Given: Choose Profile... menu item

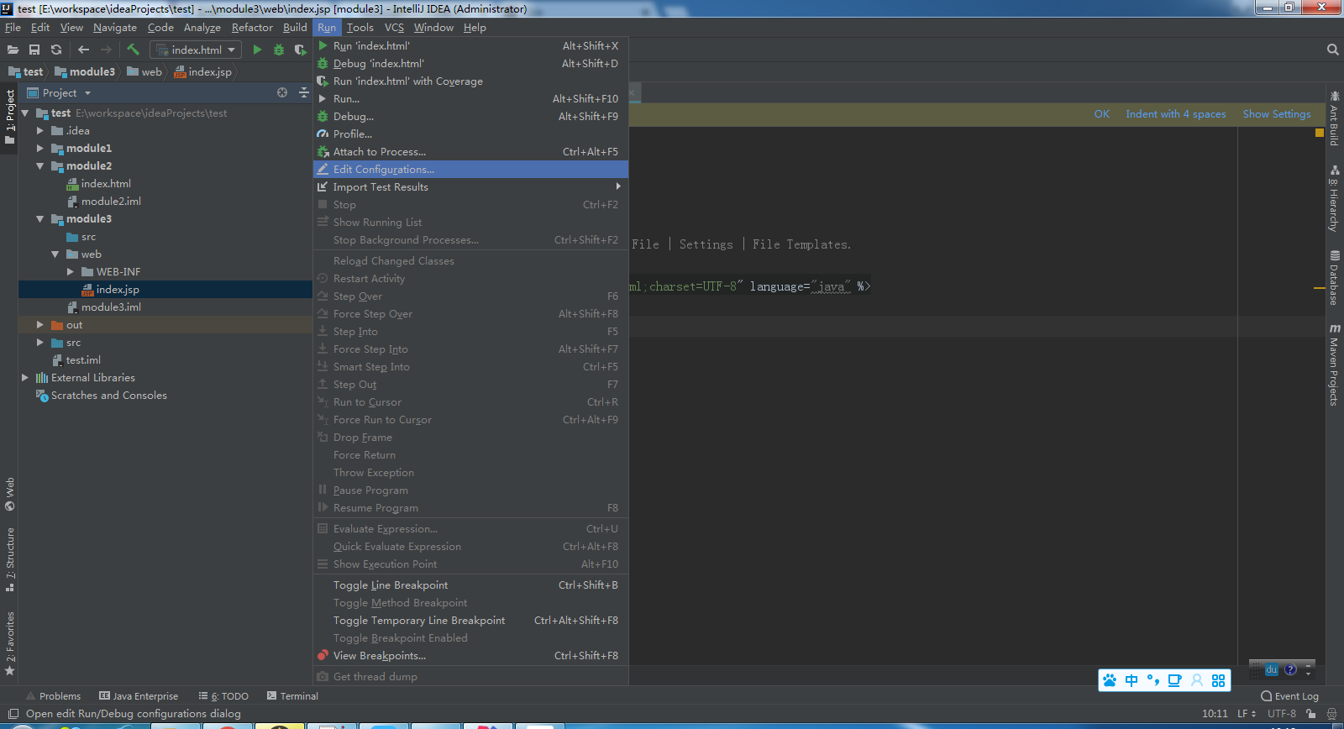Looking at the screenshot, I should (470, 134).
